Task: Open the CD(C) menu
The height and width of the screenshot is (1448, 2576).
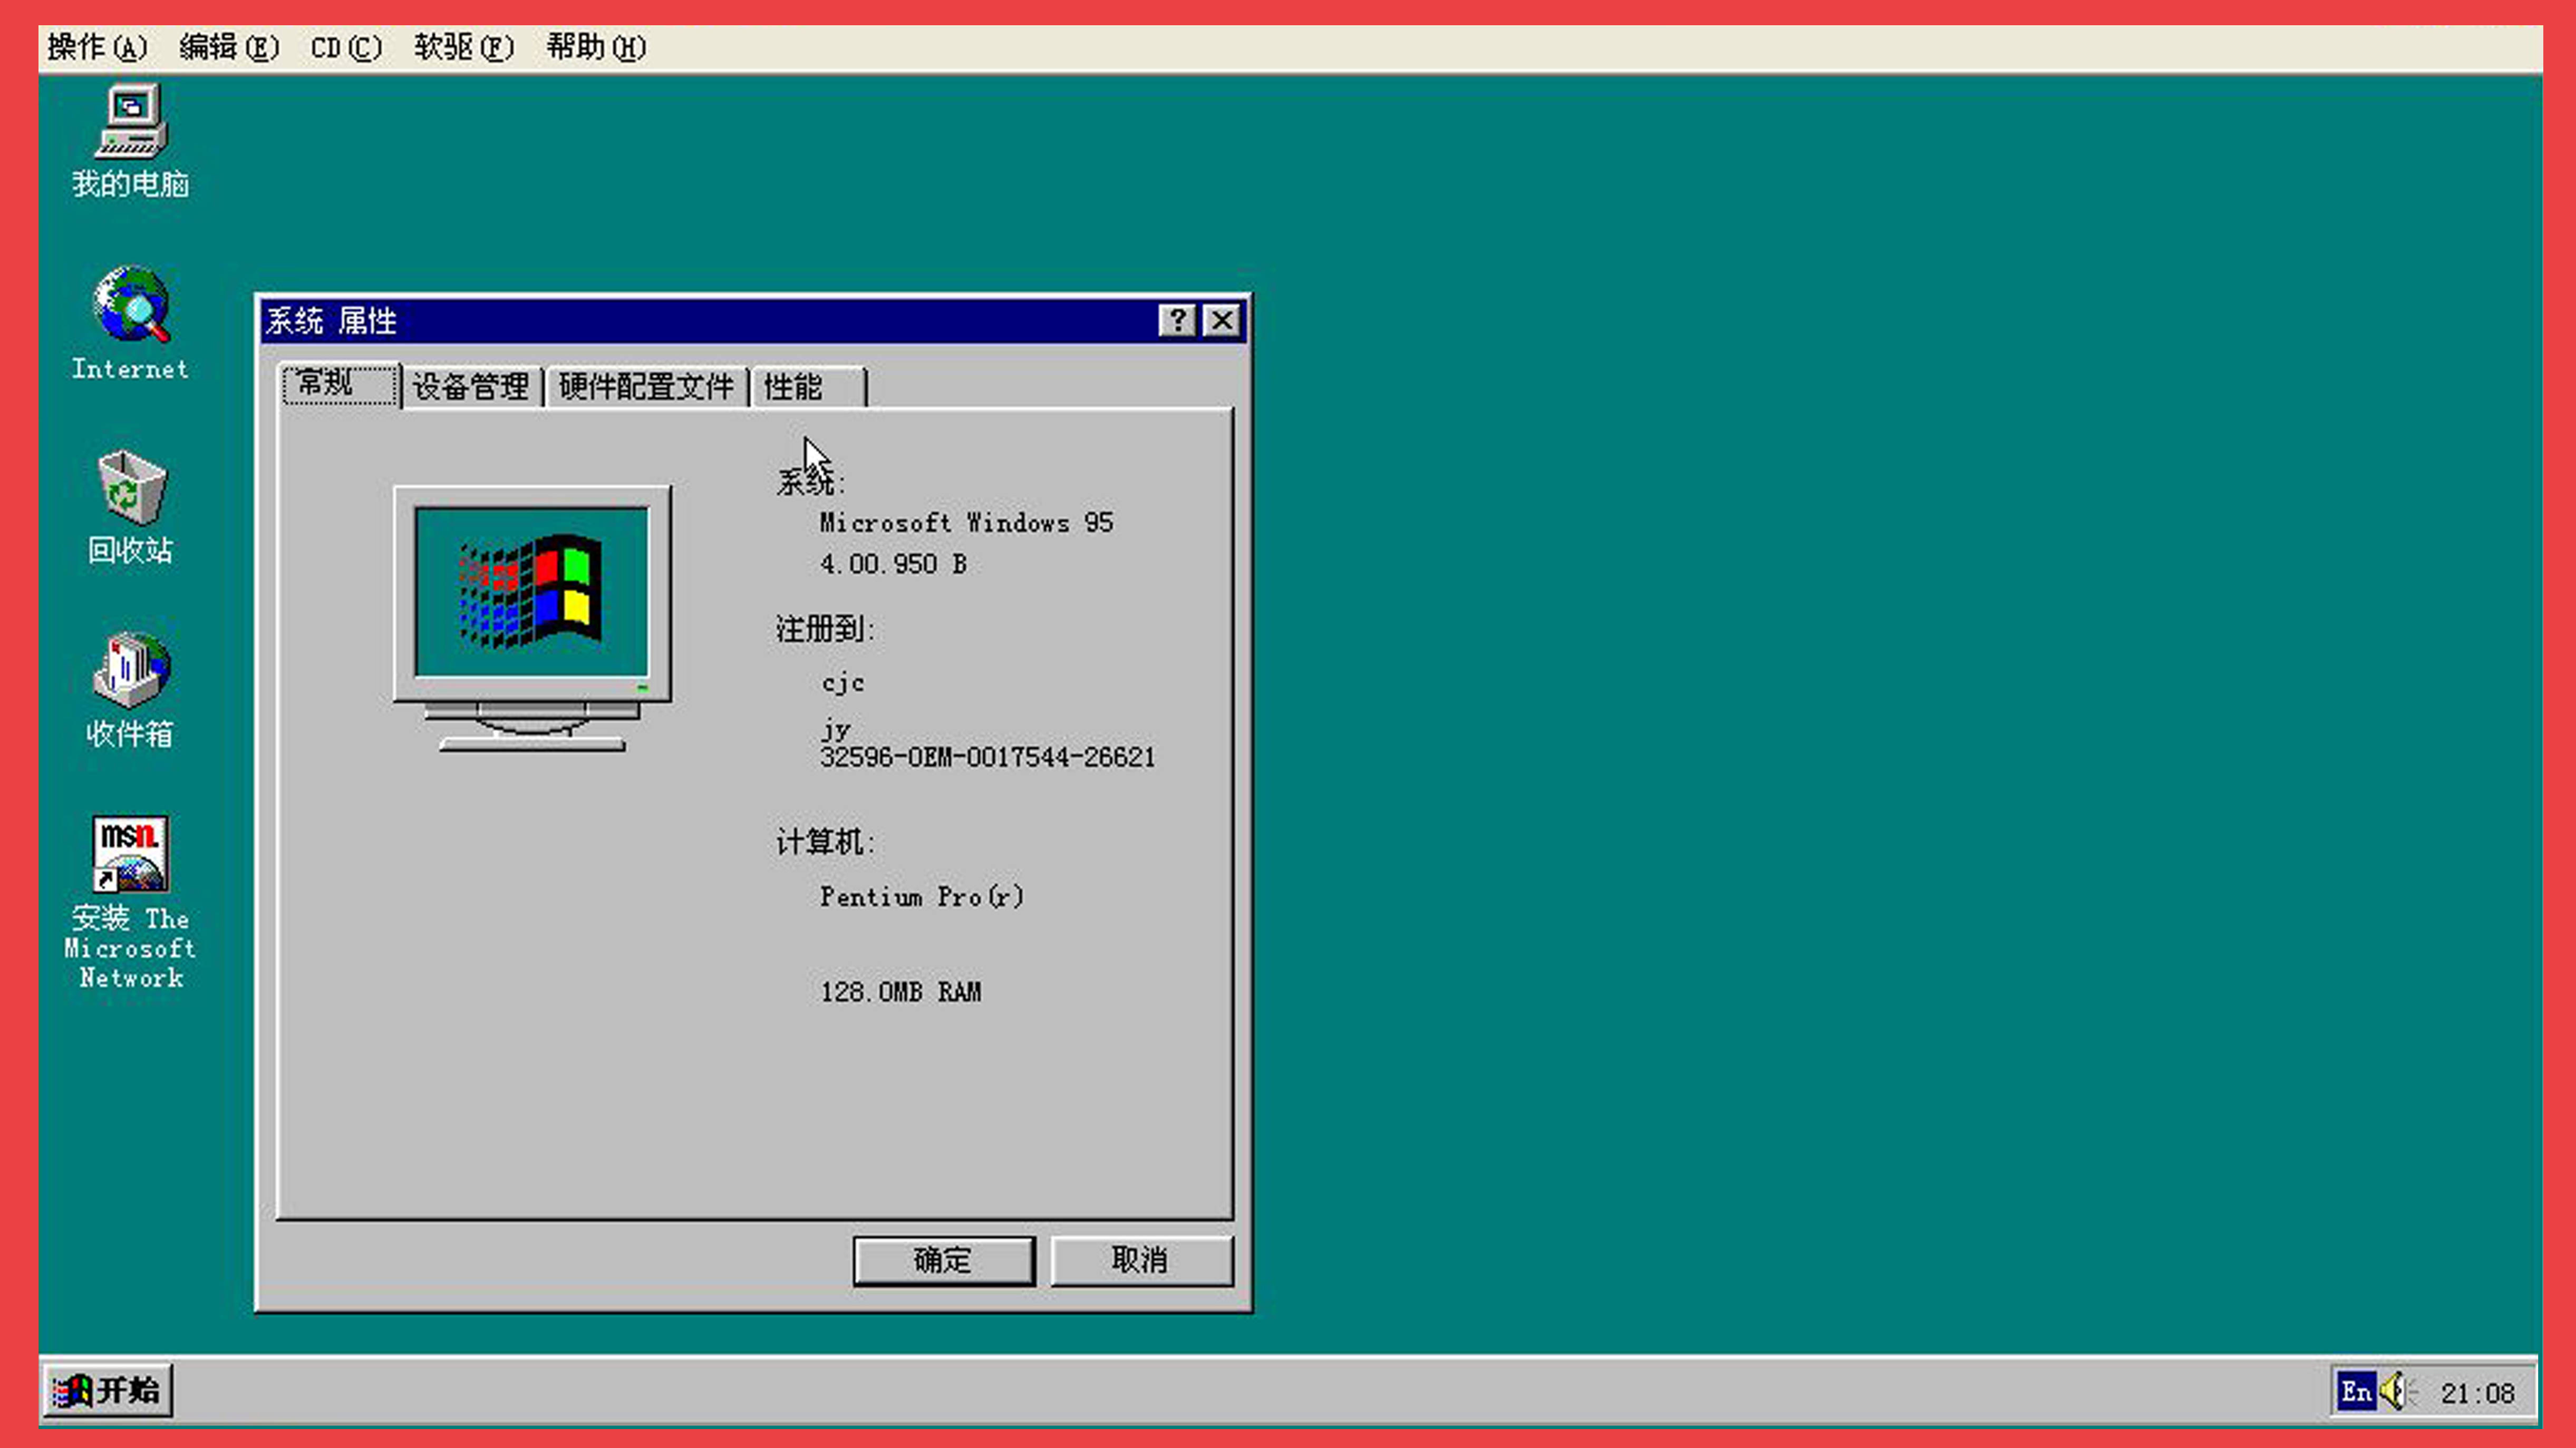Action: [x=345, y=47]
